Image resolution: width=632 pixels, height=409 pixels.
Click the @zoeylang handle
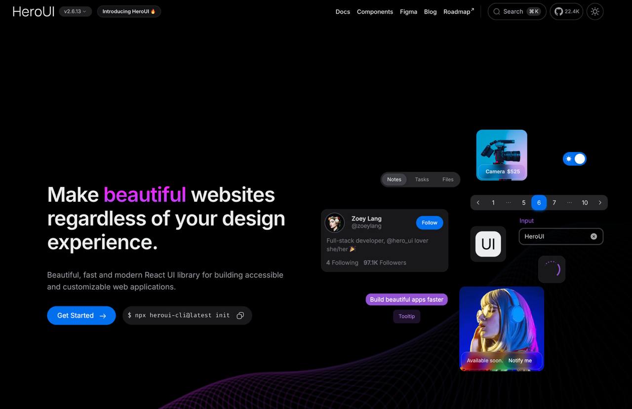click(x=366, y=226)
